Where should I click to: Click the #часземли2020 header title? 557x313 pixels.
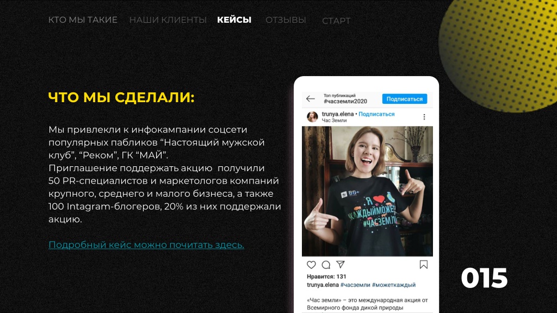tap(345, 102)
